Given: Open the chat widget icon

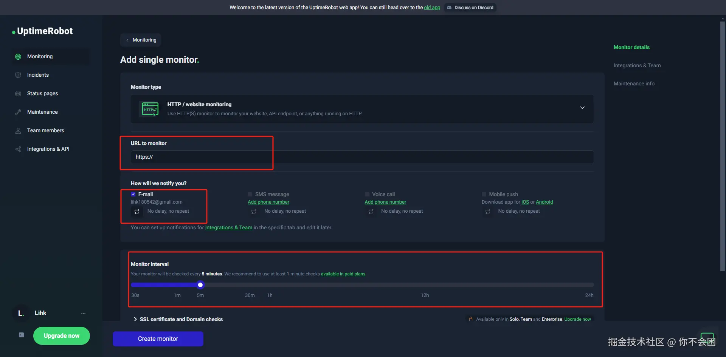Looking at the screenshot, I should 707,337.
